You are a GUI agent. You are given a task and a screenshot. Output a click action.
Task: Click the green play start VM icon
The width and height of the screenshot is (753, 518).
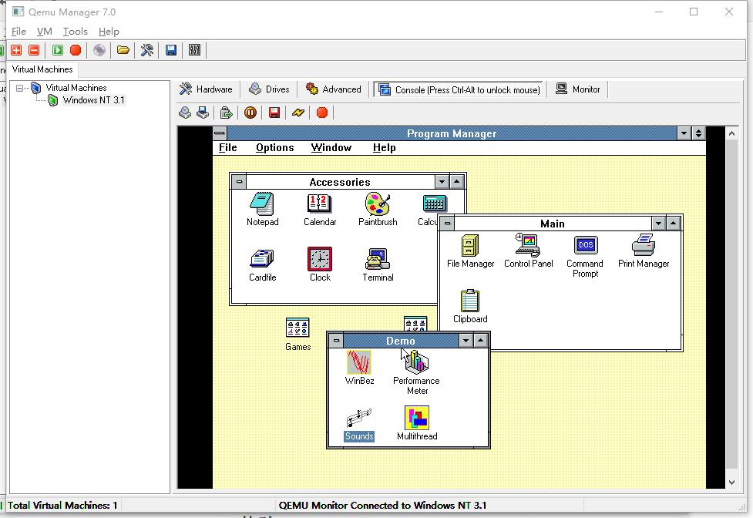tap(58, 50)
